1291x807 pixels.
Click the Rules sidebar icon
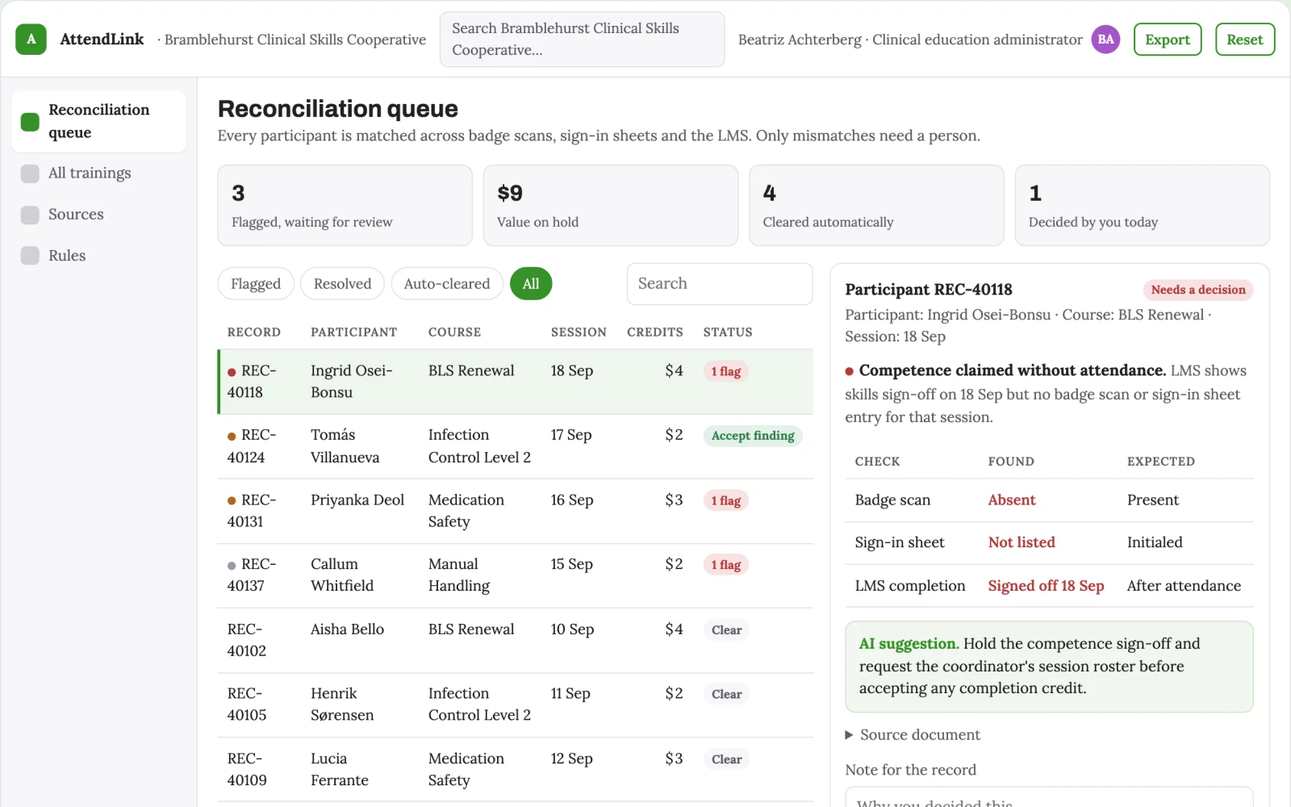coord(30,256)
